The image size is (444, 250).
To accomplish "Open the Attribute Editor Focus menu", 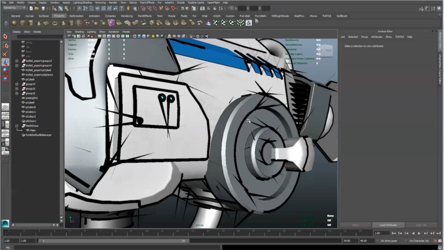I will [364, 37].
